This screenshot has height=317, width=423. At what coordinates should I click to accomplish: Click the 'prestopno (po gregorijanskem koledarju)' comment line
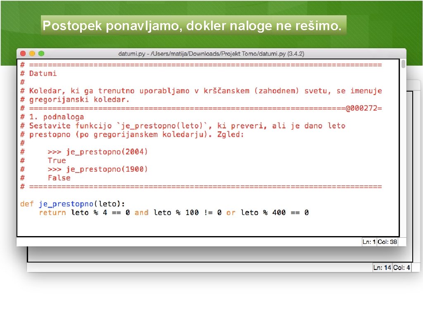coord(132,135)
